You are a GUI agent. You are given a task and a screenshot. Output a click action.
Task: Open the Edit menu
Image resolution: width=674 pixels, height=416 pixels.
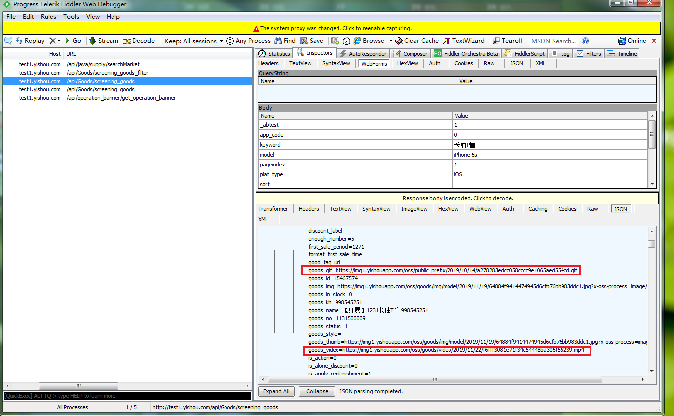28,16
